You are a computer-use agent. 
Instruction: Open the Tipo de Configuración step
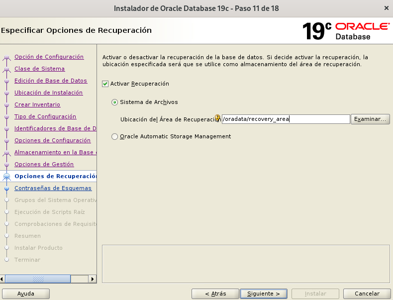pos(45,116)
